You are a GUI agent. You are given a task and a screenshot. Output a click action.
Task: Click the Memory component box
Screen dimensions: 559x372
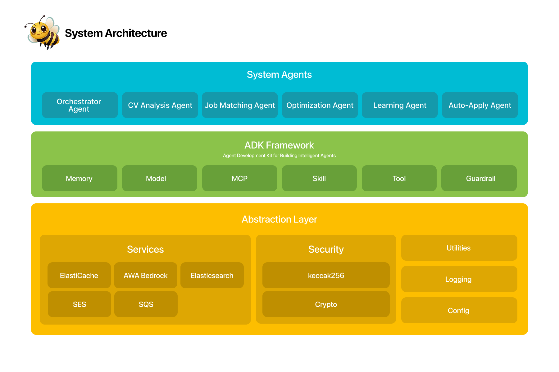click(80, 178)
